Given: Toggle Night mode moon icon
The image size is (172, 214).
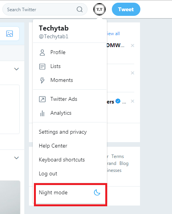Looking at the screenshot, I should point(97,192).
